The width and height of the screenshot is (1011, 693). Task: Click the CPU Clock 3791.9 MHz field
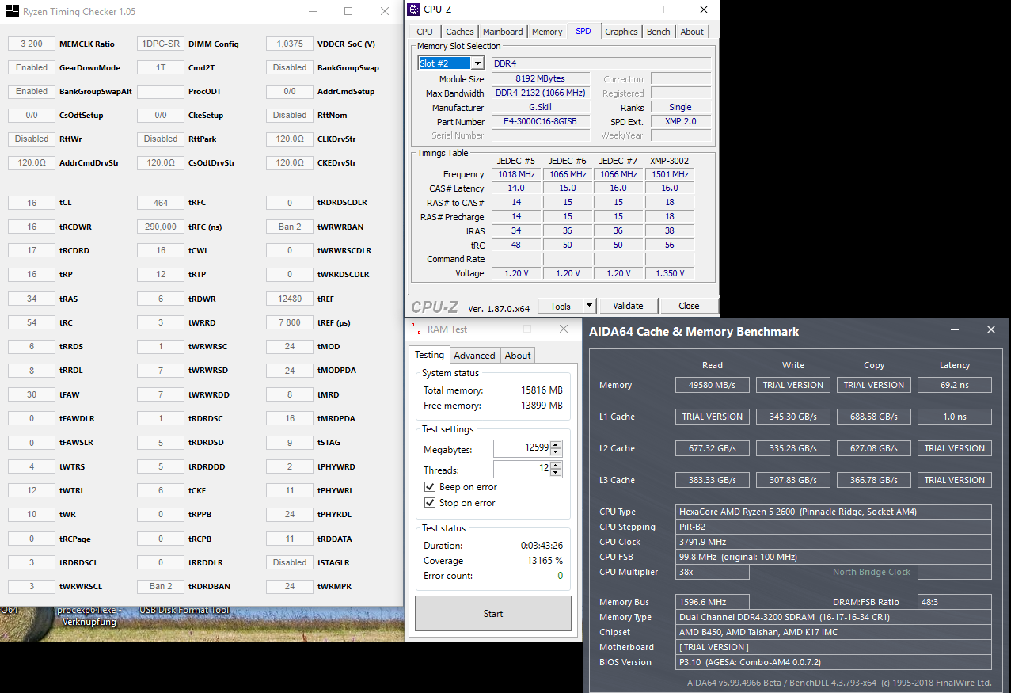834,542
